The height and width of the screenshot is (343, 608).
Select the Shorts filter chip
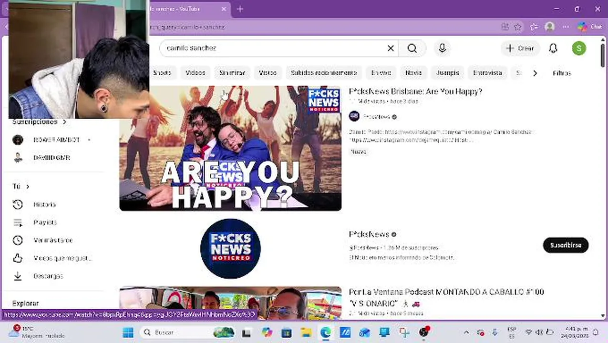click(x=162, y=73)
